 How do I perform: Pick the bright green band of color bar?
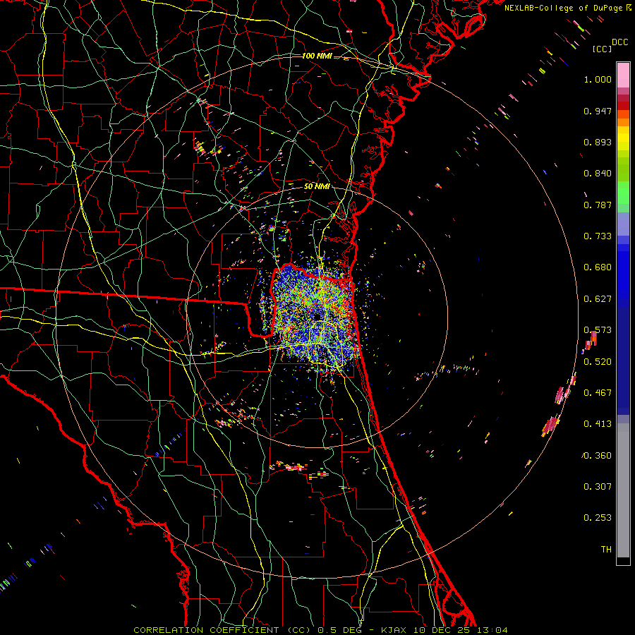tap(623, 193)
